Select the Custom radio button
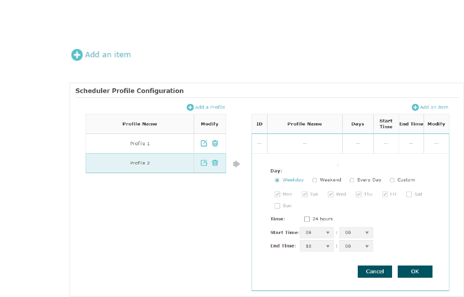 click(x=392, y=180)
